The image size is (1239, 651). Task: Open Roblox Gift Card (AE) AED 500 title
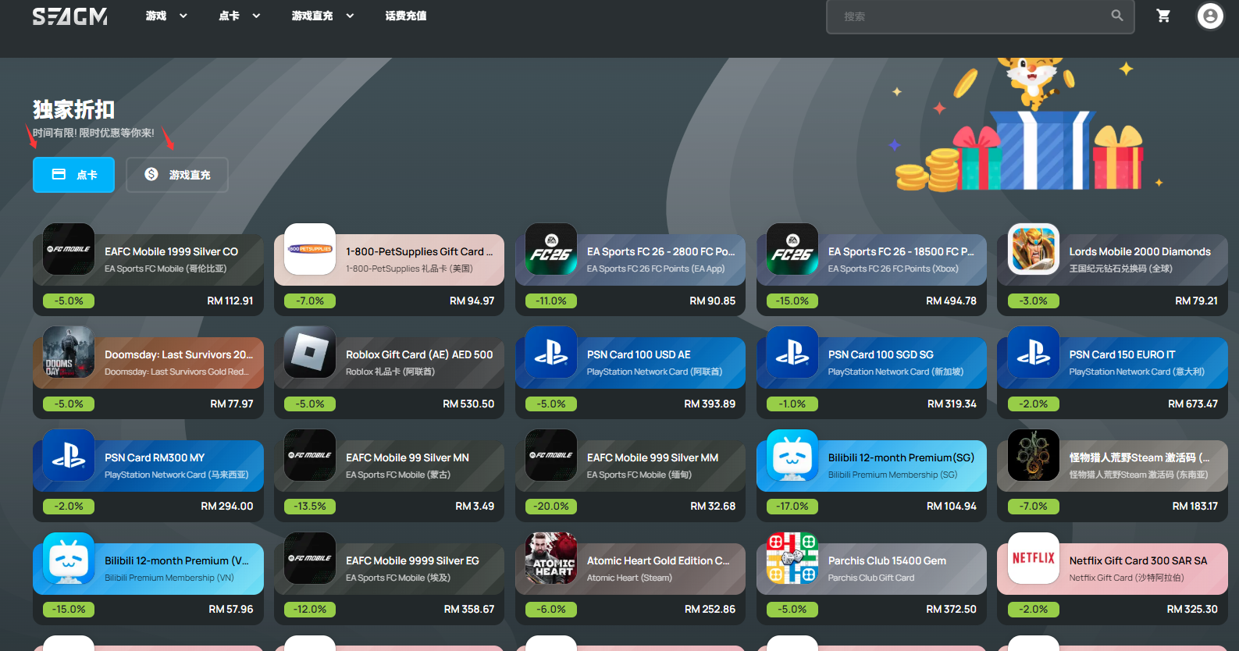point(419,354)
